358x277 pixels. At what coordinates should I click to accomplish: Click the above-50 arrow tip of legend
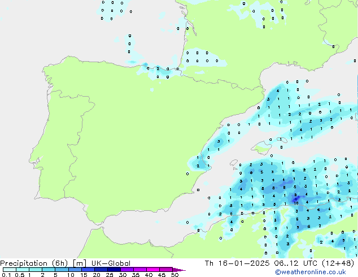click(x=179, y=270)
